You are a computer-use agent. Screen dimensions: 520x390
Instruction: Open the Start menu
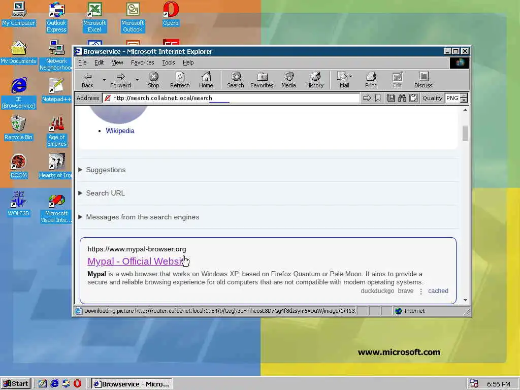click(x=16, y=384)
